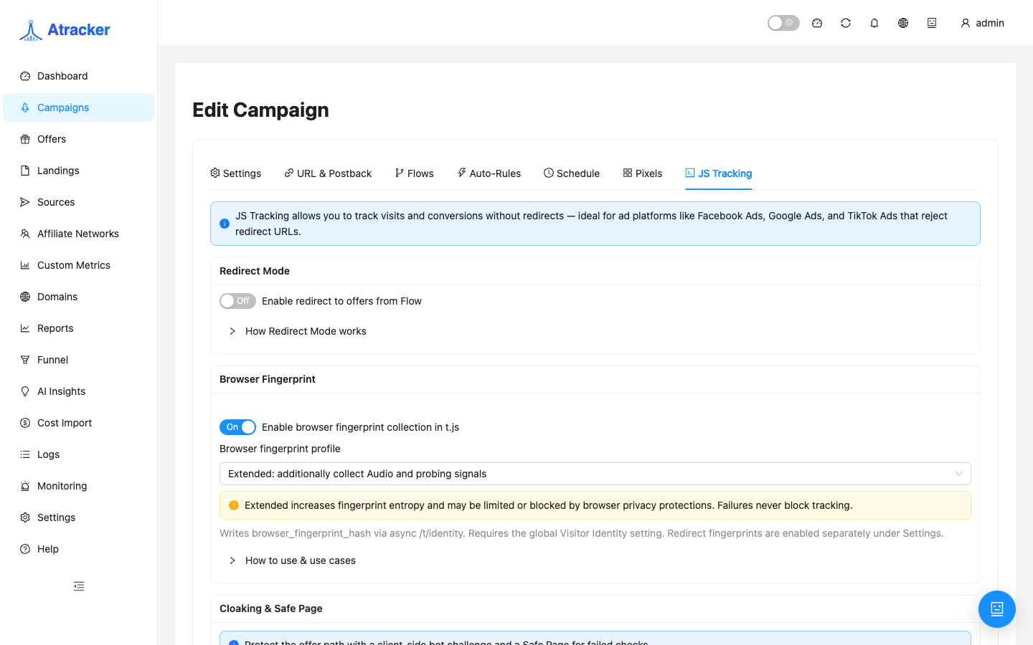Click the refresh sync icon in header
The width and height of the screenshot is (1033, 645).
coord(846,23)
